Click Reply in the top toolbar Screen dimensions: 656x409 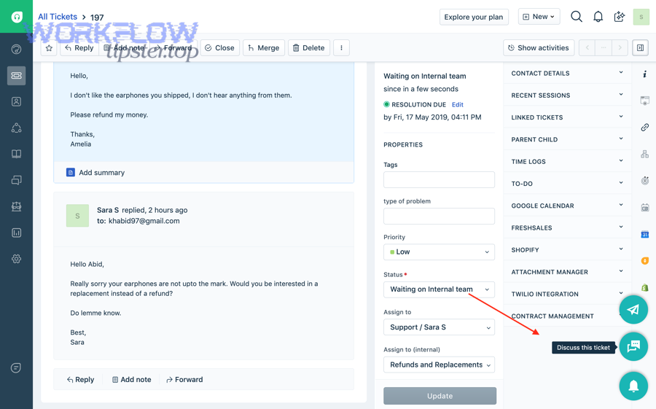click(x=79, y=47)
